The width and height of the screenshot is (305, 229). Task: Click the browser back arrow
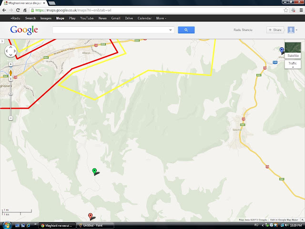click(x=4, y=10)
